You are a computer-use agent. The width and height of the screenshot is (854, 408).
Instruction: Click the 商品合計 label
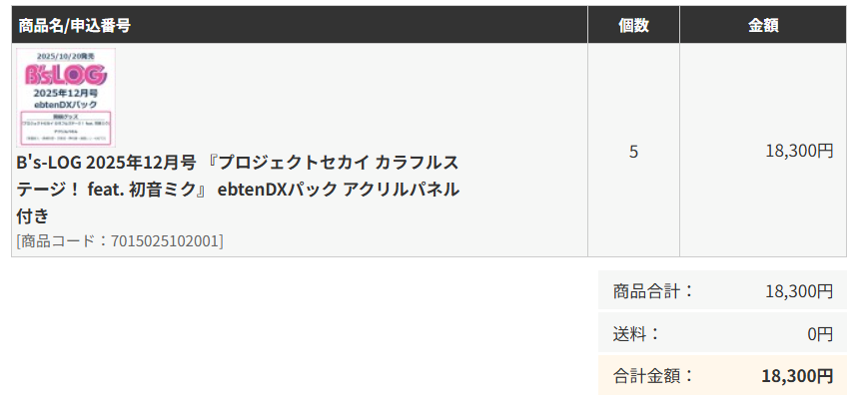(653, 291)
